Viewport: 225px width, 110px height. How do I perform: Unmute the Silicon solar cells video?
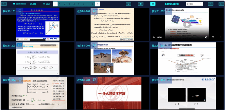[206, 37]
